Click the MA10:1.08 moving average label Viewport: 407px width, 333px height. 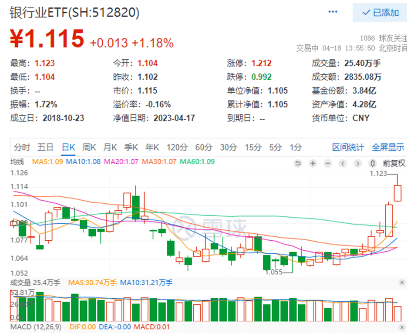tap(83, 161)
